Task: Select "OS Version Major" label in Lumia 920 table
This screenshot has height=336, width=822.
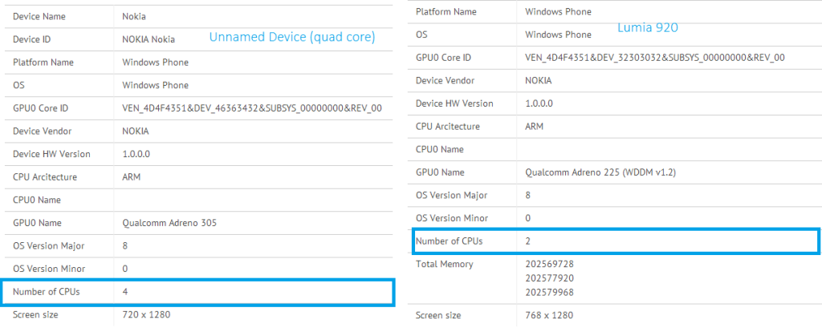Action: click(451, 195)
